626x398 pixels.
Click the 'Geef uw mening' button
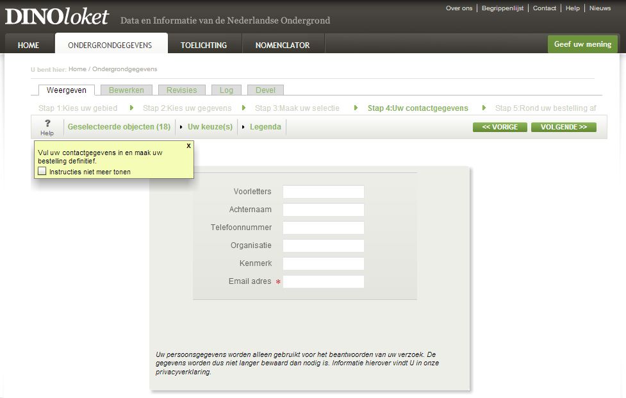(582, 44)
